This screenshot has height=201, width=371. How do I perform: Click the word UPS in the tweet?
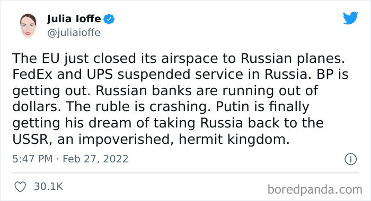click(100, 75)
